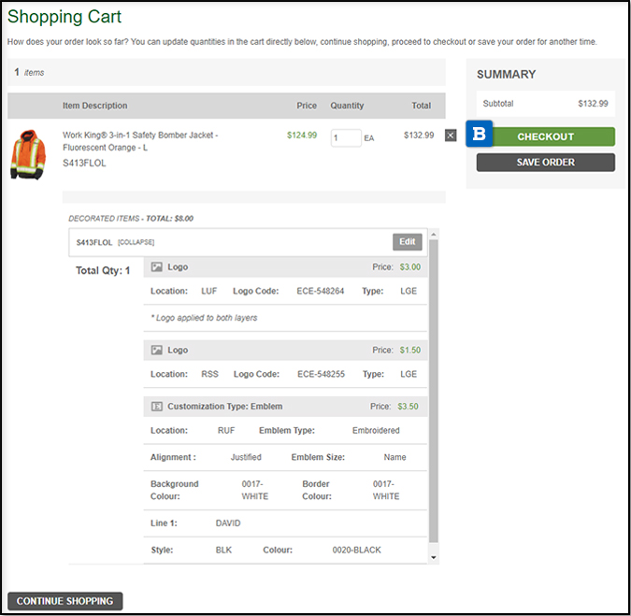Click the Emblem customization type icon

tap(157, 407)
